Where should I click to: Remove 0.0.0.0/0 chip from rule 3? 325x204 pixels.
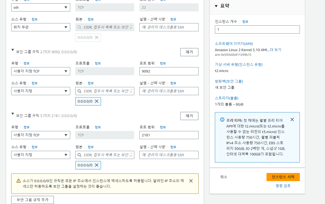97,165
